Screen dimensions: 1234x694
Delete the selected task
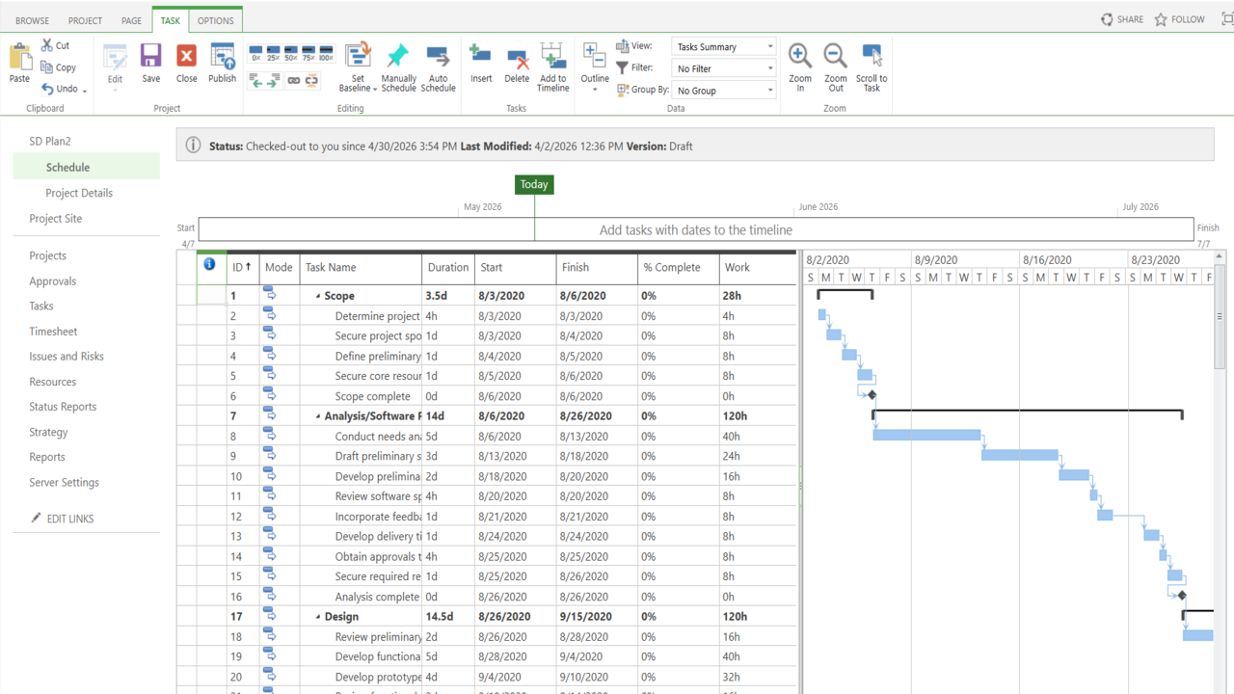point(517,63)
